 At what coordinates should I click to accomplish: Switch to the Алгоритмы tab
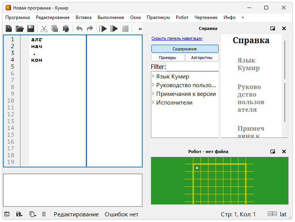pyautogui.click(x=202, y=58)
